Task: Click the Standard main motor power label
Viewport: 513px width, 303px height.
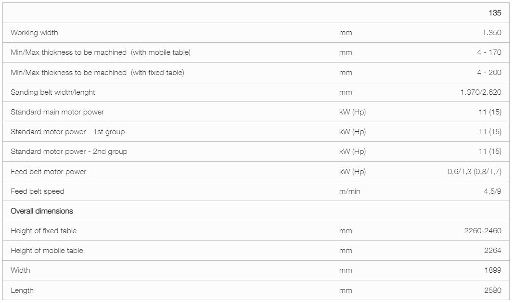Action: pyautogui.click(x=57, y=112)
